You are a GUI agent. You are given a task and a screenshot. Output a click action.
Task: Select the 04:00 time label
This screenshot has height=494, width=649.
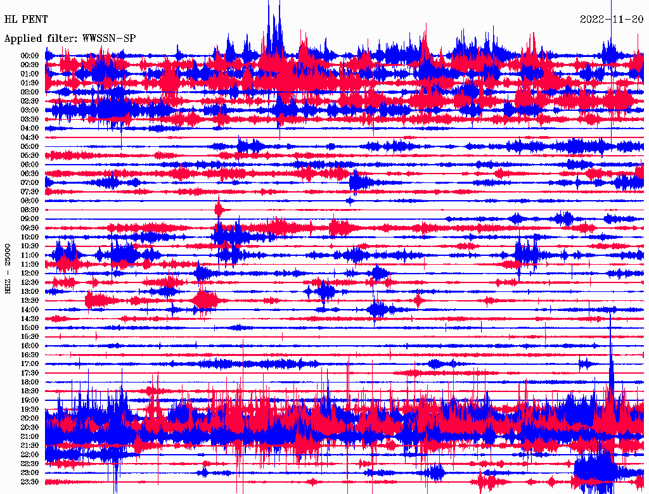click(x=30, y=129)
